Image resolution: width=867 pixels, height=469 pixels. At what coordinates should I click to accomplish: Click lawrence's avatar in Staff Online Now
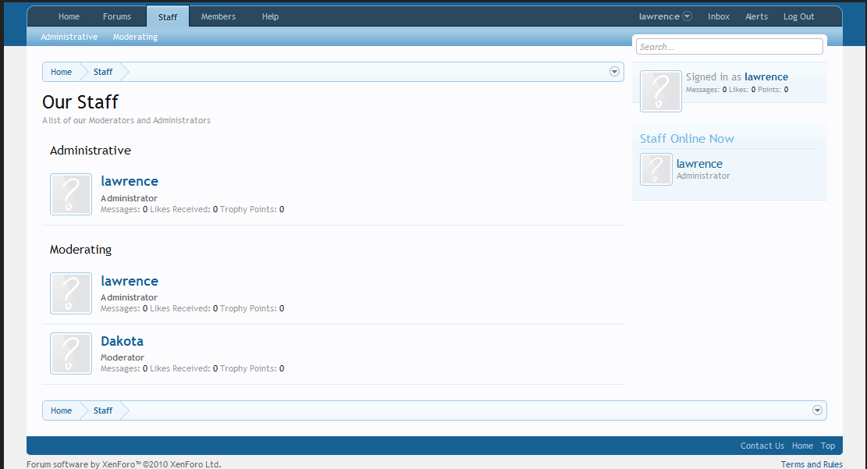[656, 169]
